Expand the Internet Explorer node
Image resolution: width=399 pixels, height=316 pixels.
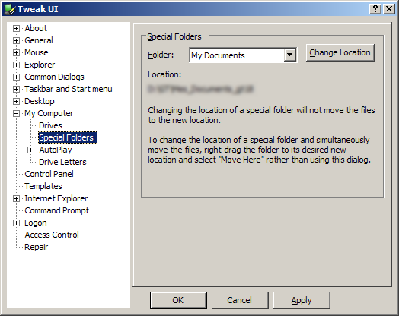click(x=16, y=198)
